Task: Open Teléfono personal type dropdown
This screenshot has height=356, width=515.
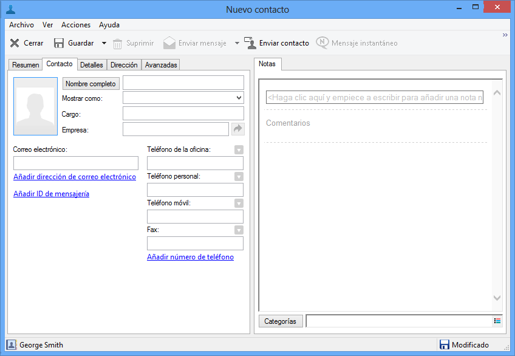Action: [x=239, y=177]
